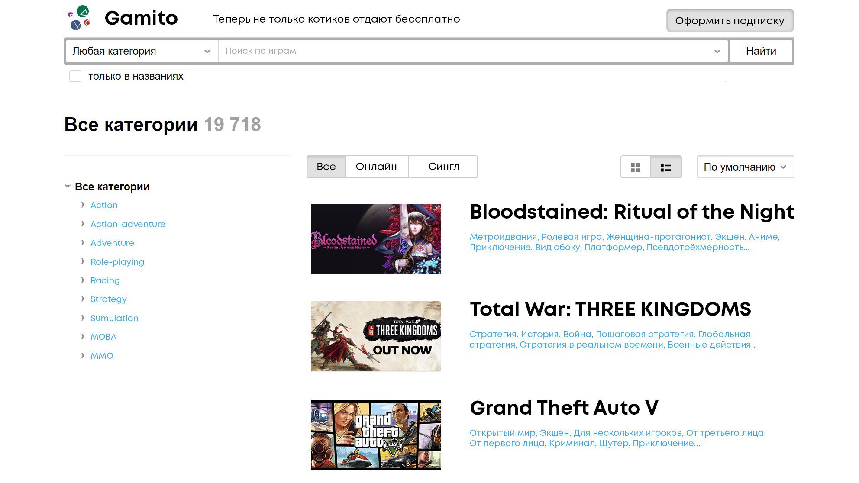Screen dimensions: 859x483
Task: Select the 'Онлайн' filter tab
Action: pyautogui.click(x=376, y=167)
